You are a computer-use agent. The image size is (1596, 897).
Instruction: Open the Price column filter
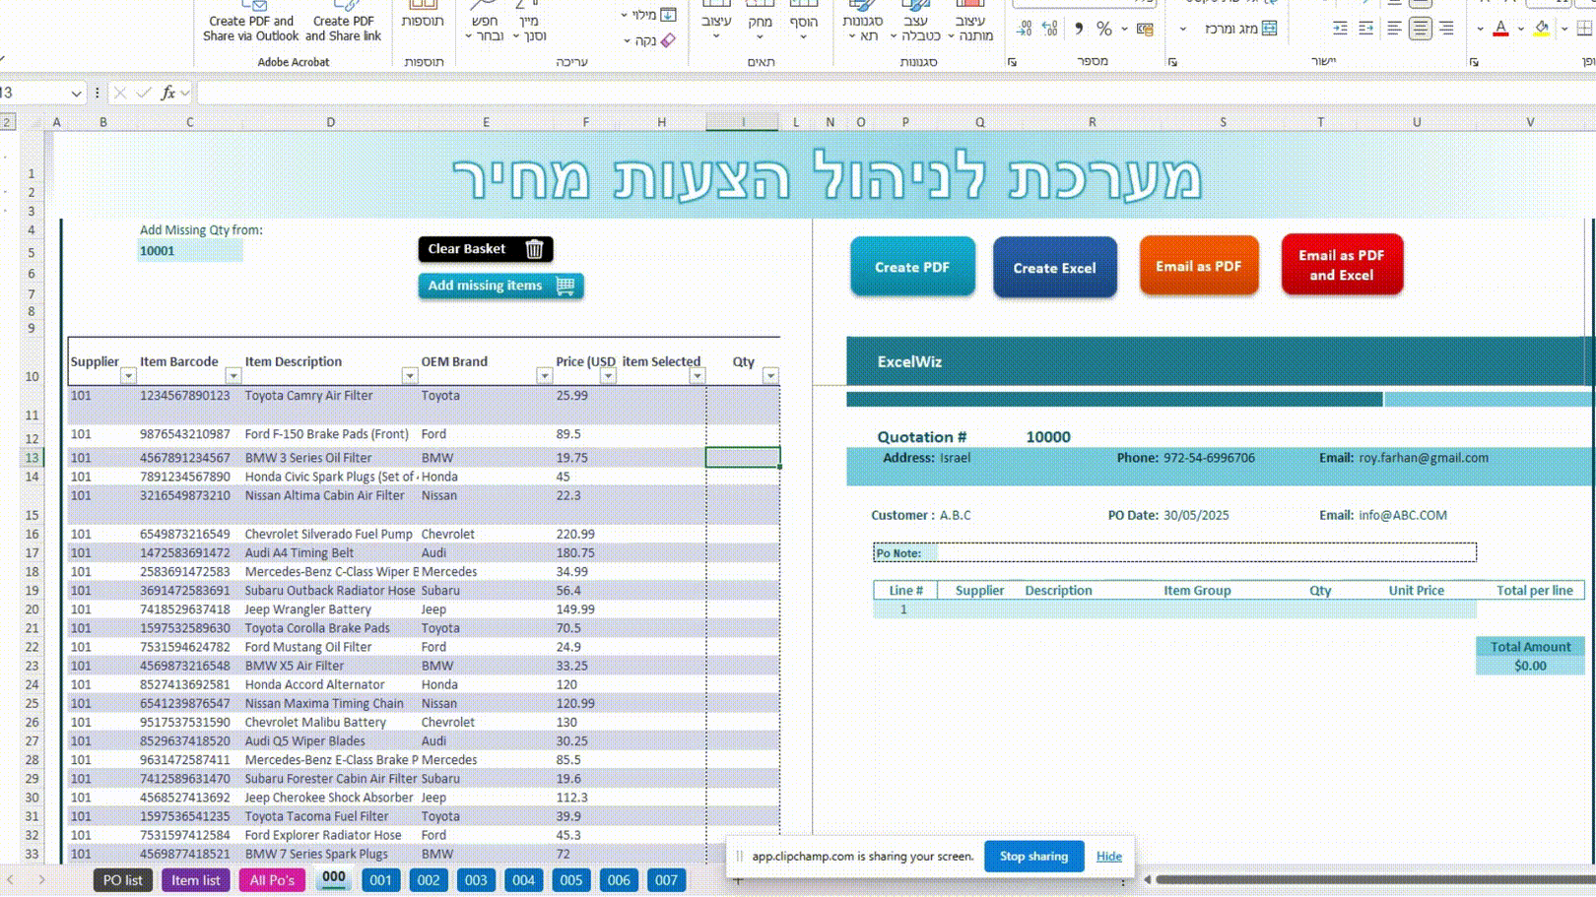608,376
